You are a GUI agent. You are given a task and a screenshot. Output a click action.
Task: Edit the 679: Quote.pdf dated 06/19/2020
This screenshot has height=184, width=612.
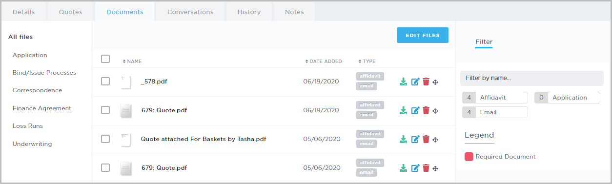(415, 110)
